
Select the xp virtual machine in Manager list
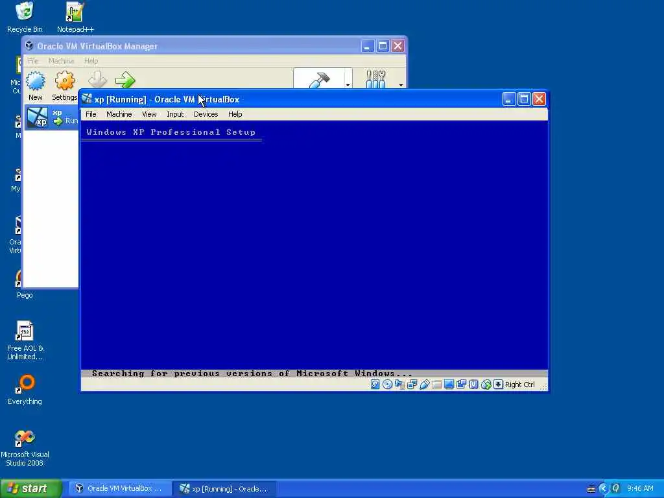coord(52,118)
